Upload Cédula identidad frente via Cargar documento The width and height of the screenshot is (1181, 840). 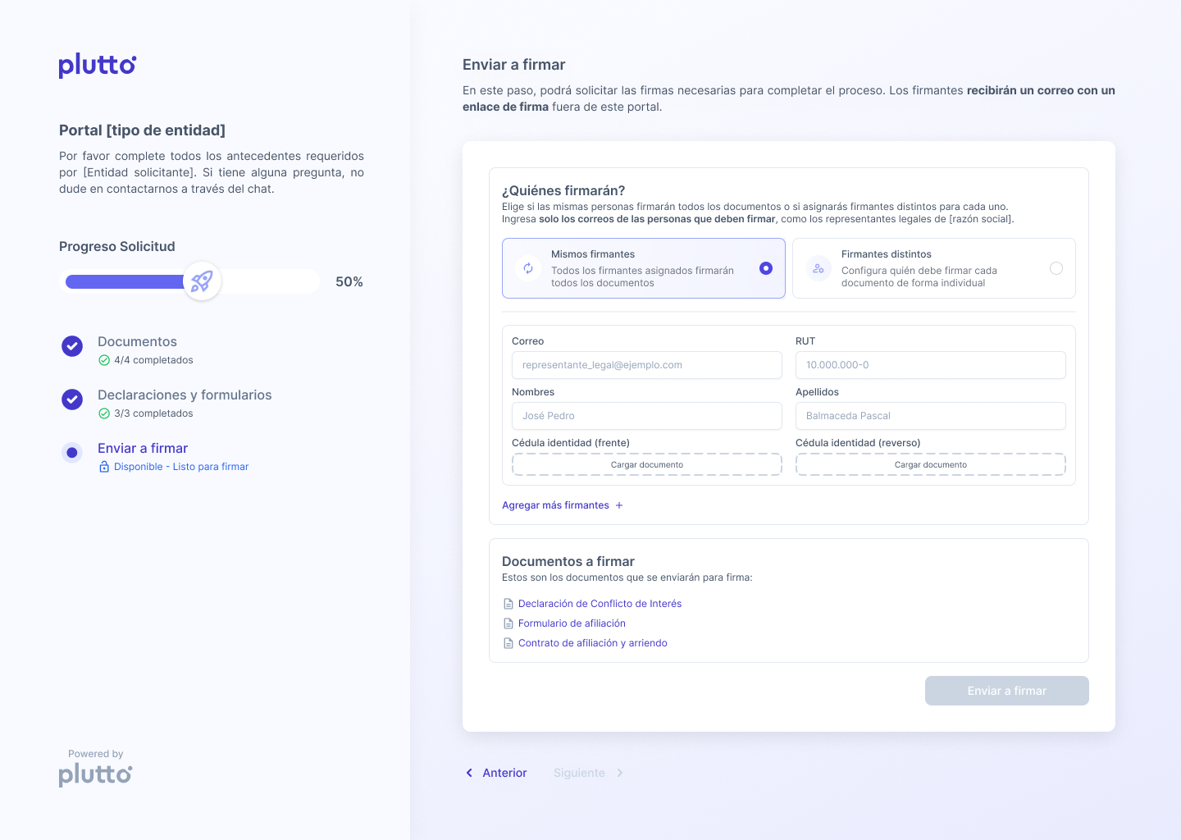646,464
